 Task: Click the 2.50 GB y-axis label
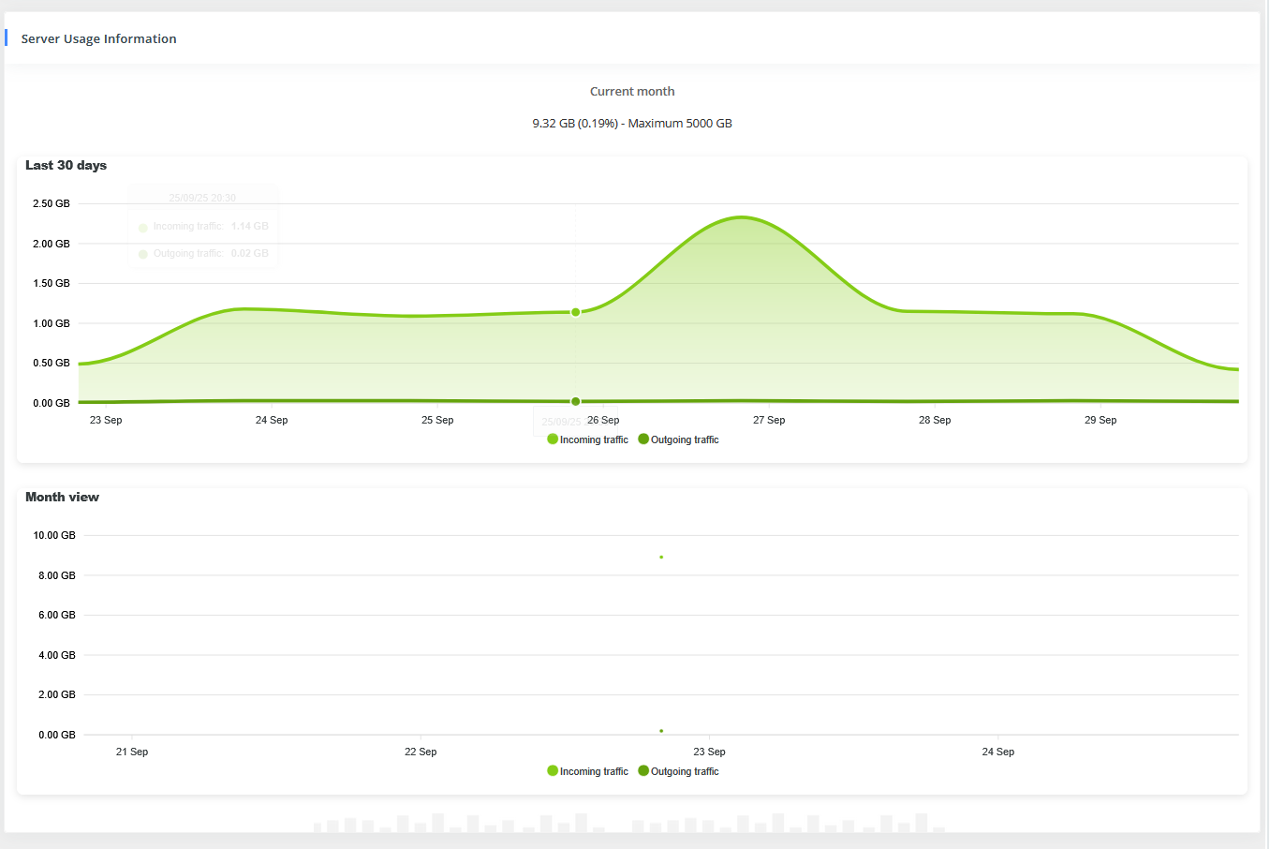pyautogui.click(x=52, y=203)
